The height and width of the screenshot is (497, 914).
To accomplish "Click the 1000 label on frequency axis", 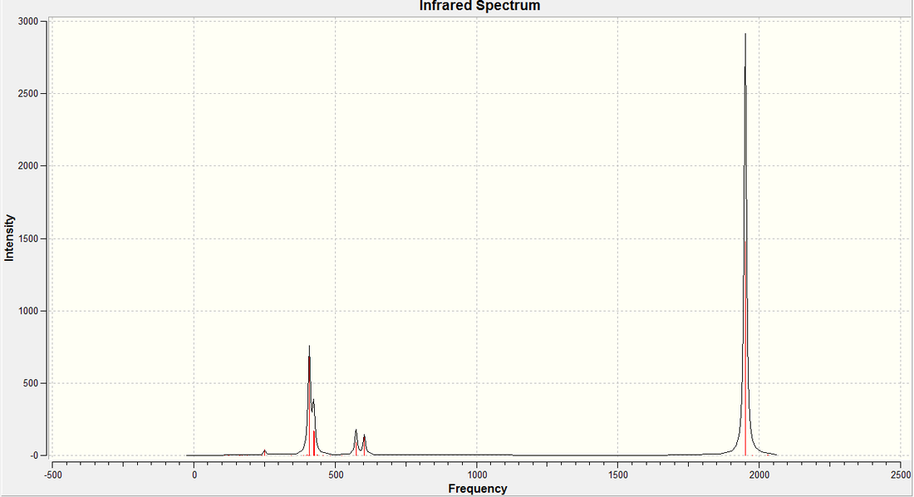I will point(477,475).
